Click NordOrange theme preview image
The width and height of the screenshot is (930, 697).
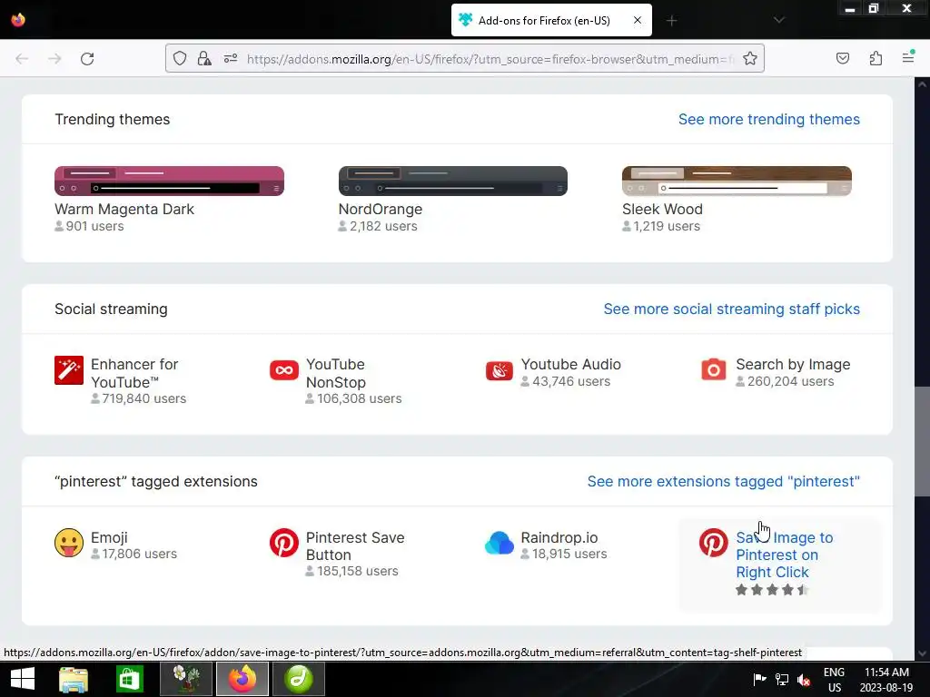pos(452,181)
